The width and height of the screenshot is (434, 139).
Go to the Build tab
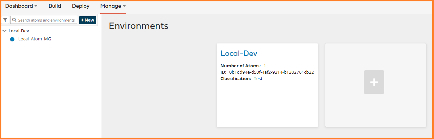click(x=55, y=6)
